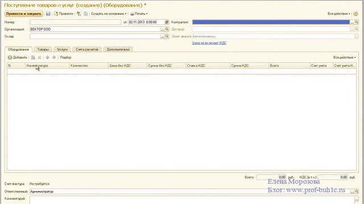364x204 pixels.
Task: Delete the row with the X icon
Action: click(39, 58)
